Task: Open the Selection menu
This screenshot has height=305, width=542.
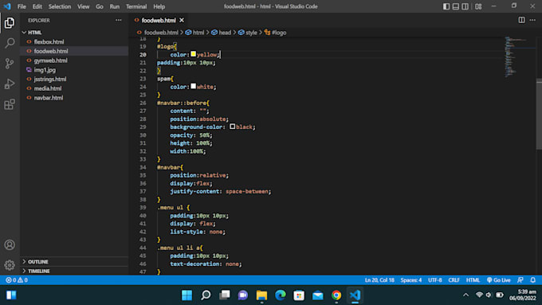Action: point(60,6)
